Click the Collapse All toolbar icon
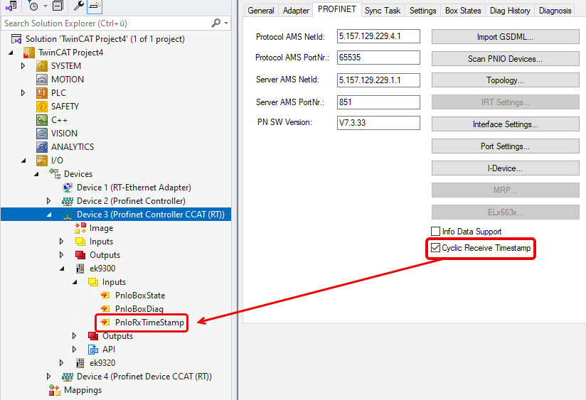 [x=58, y=6]
